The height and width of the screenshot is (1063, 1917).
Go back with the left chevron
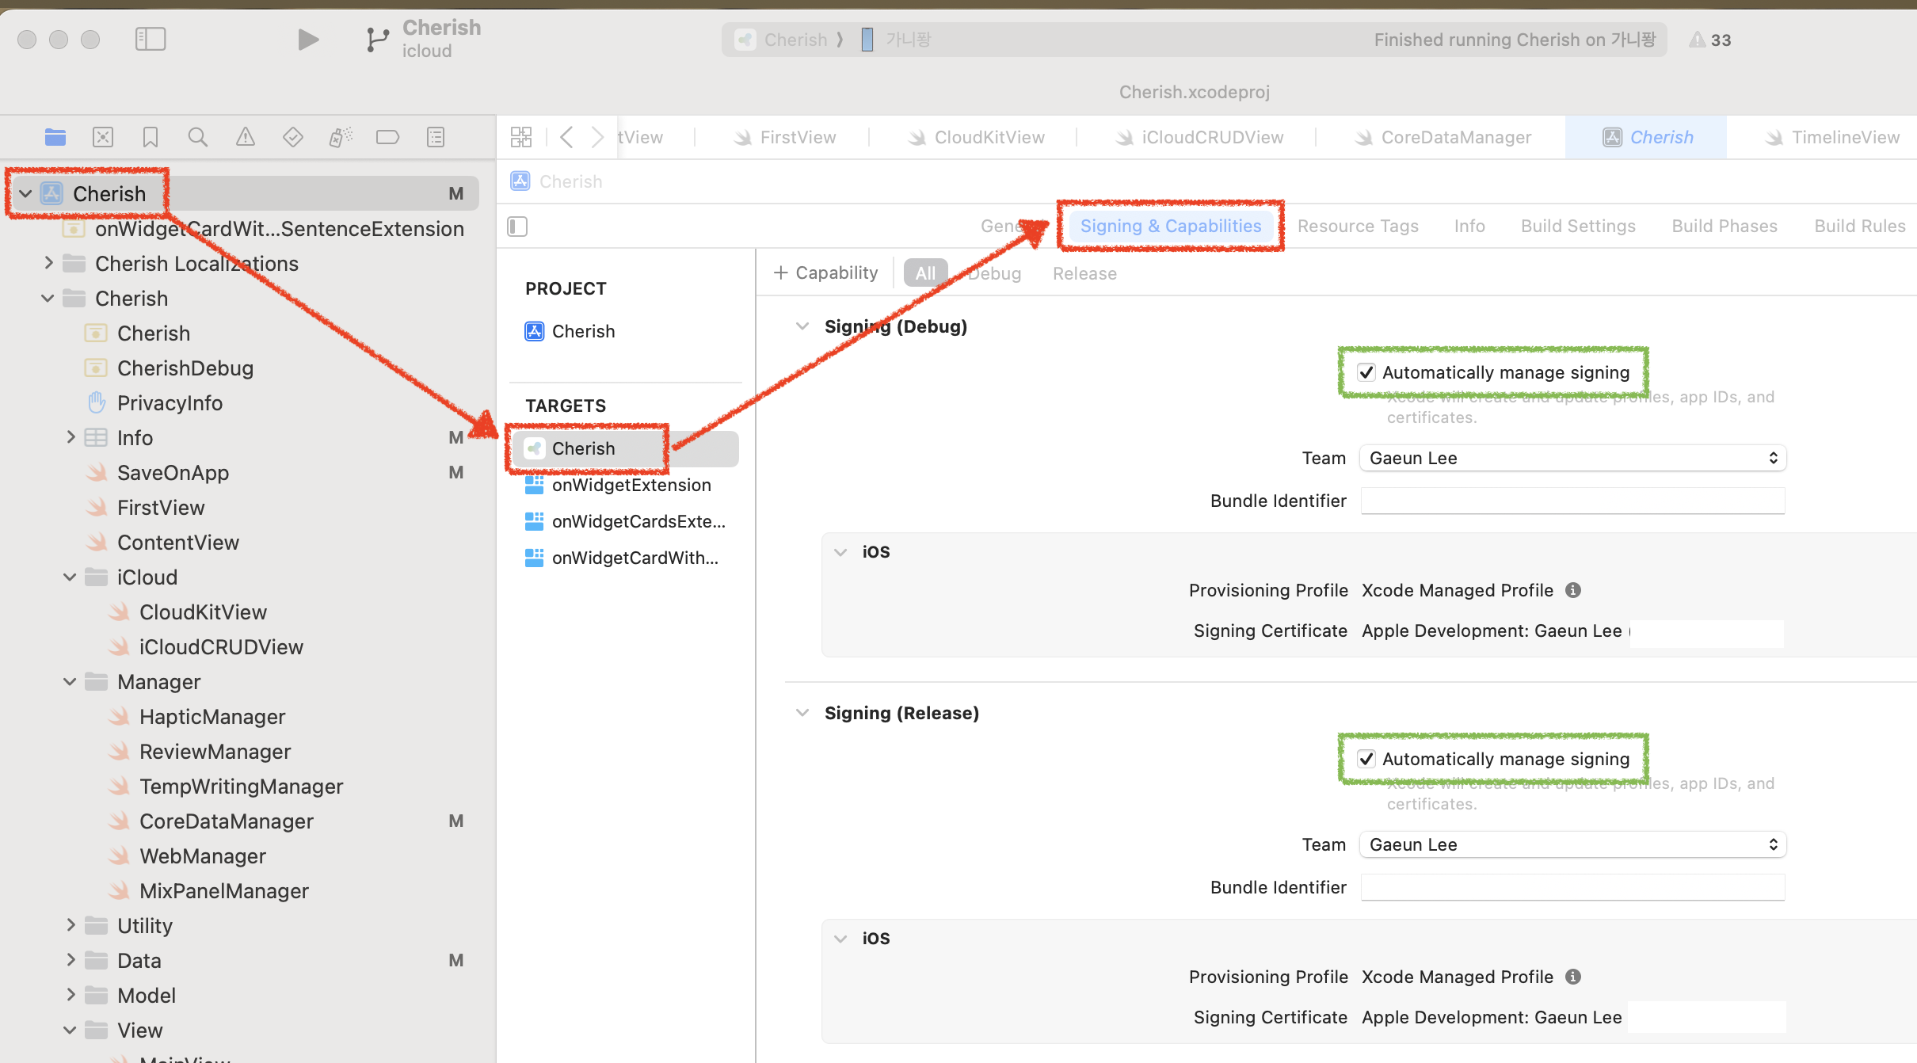coord(566,137)
